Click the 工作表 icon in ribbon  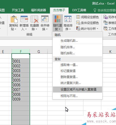coord(106,28)
